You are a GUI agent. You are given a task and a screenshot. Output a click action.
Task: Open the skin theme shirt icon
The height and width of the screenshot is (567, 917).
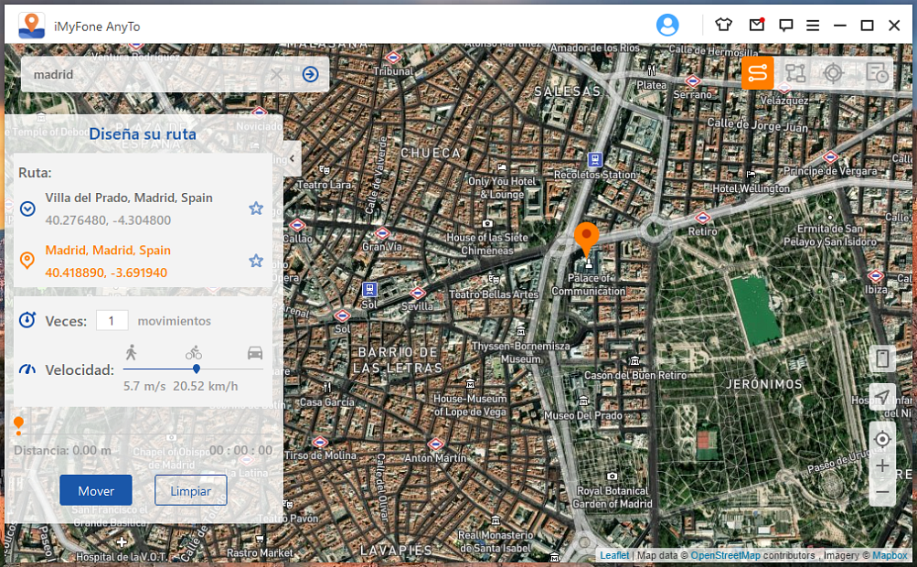(x=723, y=25)
